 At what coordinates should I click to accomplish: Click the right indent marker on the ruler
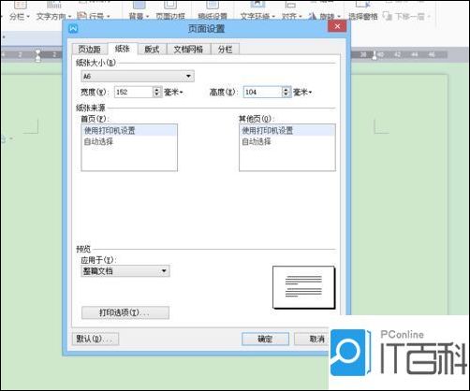[375, 55]
